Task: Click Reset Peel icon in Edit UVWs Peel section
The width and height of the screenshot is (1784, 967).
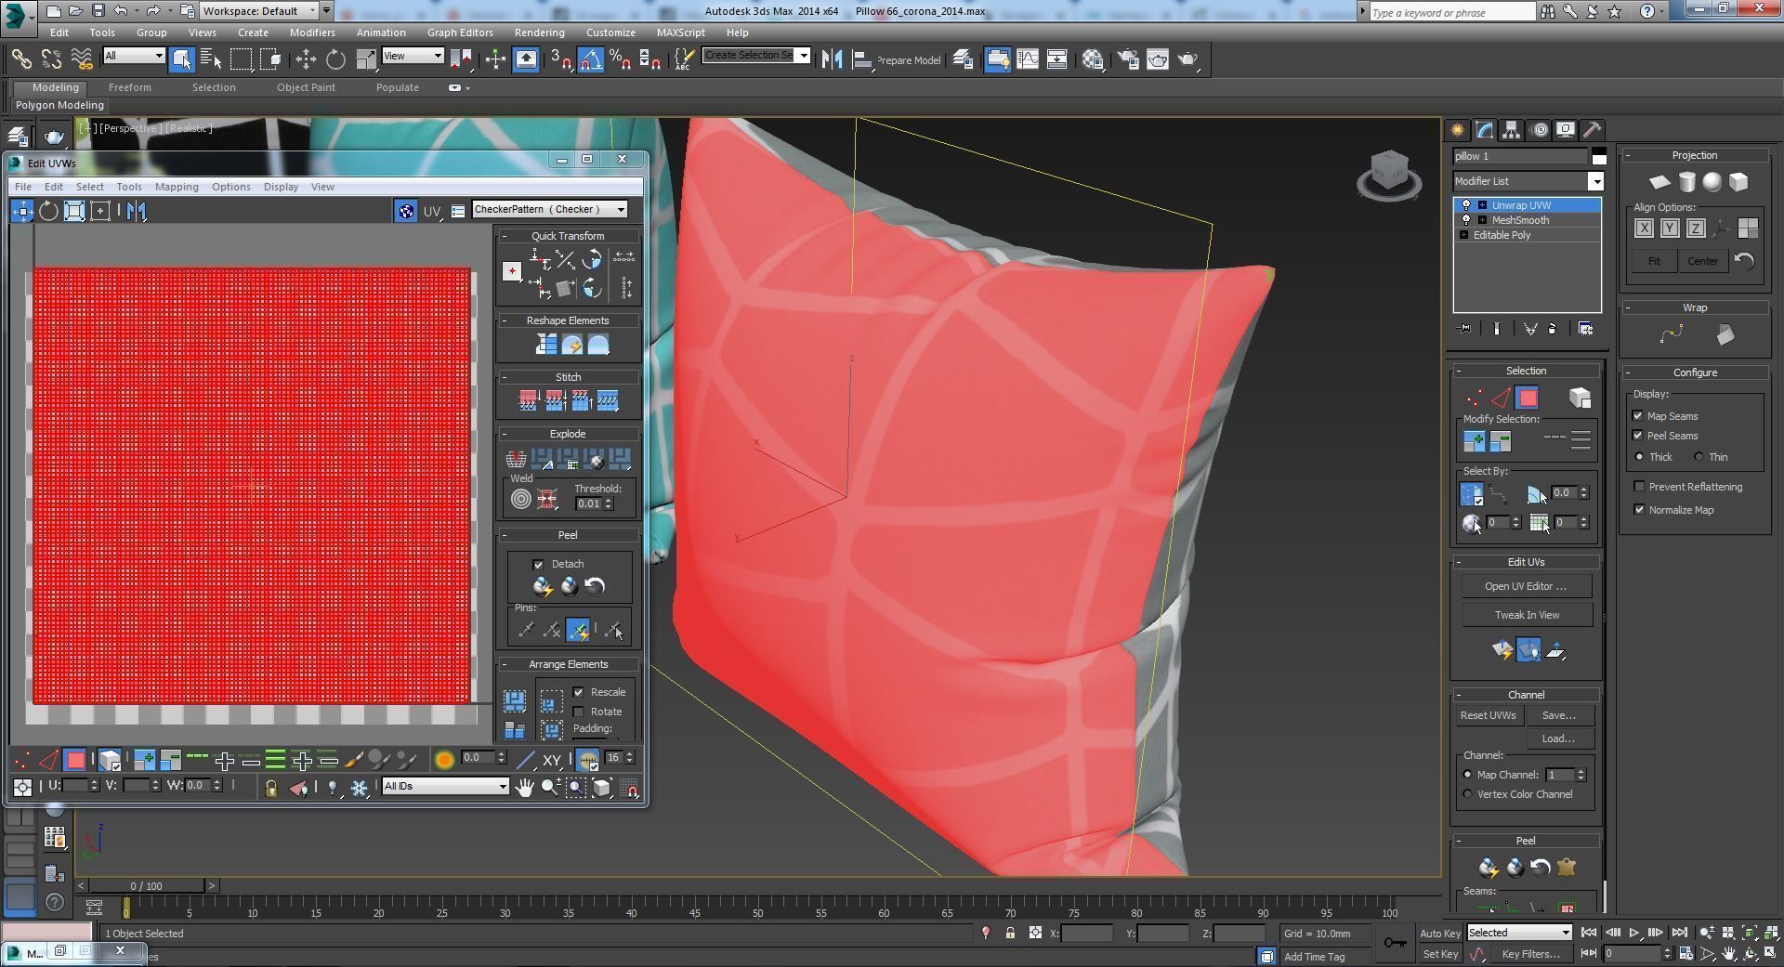Action: 595,586
